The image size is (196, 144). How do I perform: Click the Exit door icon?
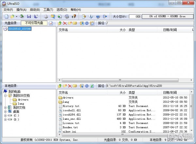tap(105, 16)
